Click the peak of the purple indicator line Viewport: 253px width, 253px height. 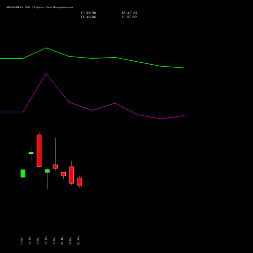[46, 74]
